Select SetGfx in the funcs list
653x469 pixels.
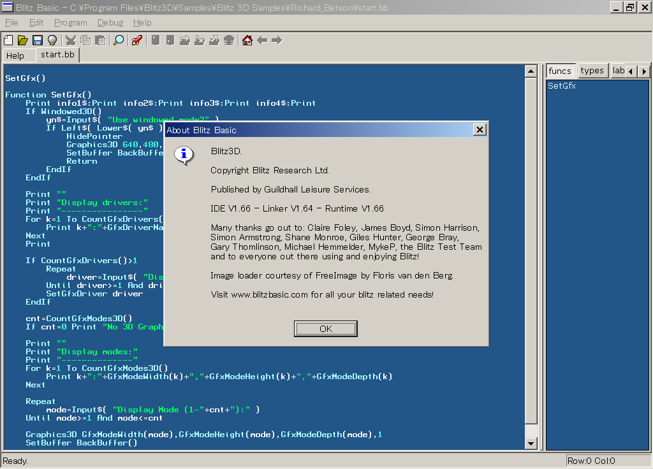pyautogui.click(x=562, y=86)
